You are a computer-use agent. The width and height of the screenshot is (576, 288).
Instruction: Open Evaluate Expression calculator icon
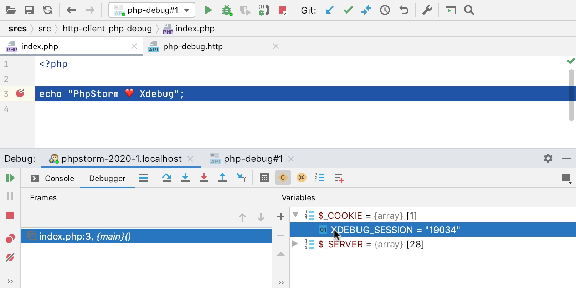[264, 178]
